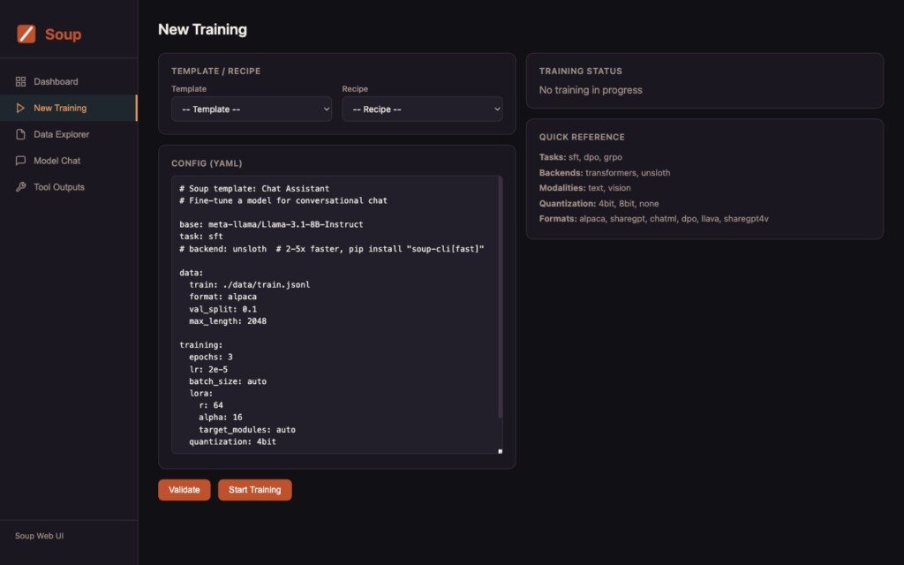Click the 'target_modules: auto' line
The image size is (904, 565).
pyautogui.click(x=247, y=430)
